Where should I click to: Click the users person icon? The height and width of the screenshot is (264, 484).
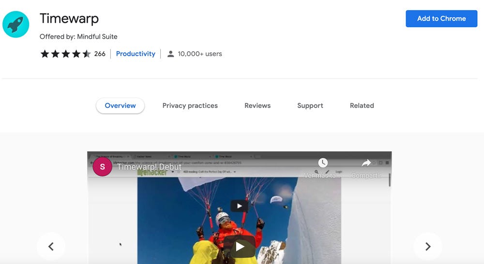170,54
